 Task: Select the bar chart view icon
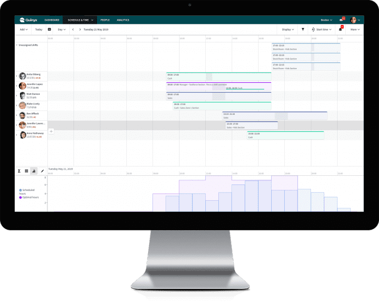[34, 171]
